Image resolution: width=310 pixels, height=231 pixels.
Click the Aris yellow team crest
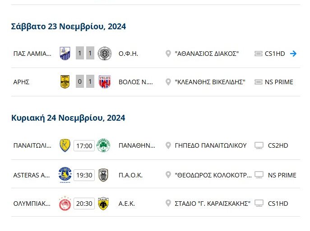click(65, 82)
